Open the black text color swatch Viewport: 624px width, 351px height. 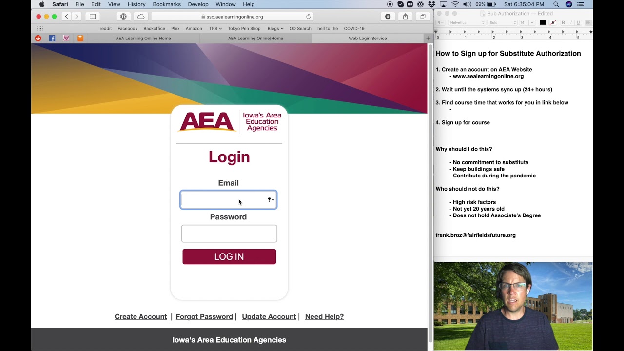tap(543, 23)
